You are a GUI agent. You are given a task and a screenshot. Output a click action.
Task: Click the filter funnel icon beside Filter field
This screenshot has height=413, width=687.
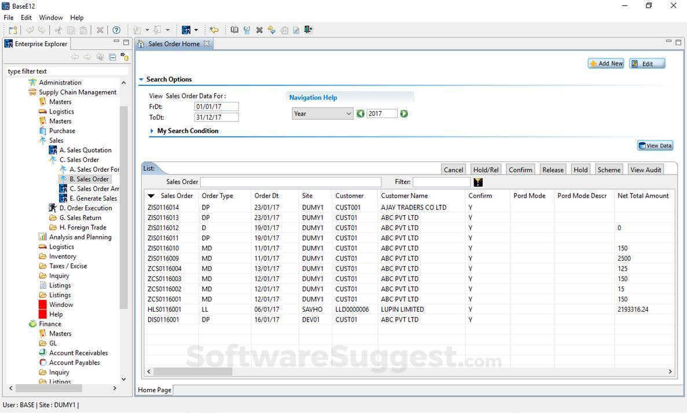478,182
